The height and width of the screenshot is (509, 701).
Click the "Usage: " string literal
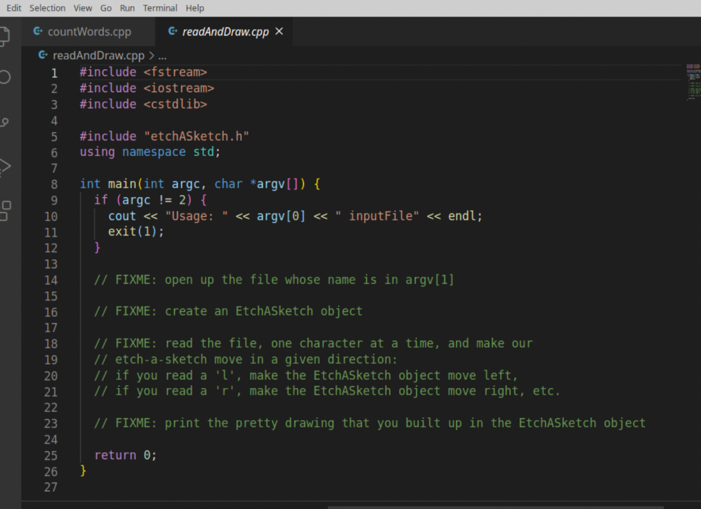click(x=196, y=216)
